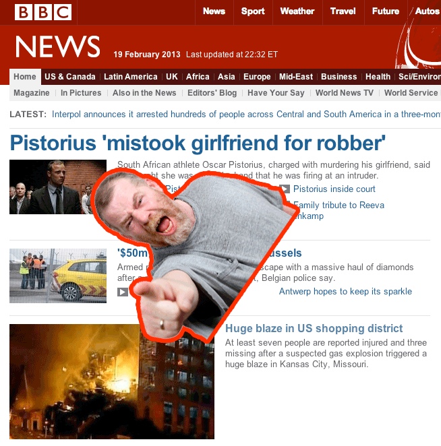Click the Have Your Say link
Image resolution: width=441 pixels, height=446 pixels.
(276, 93)
